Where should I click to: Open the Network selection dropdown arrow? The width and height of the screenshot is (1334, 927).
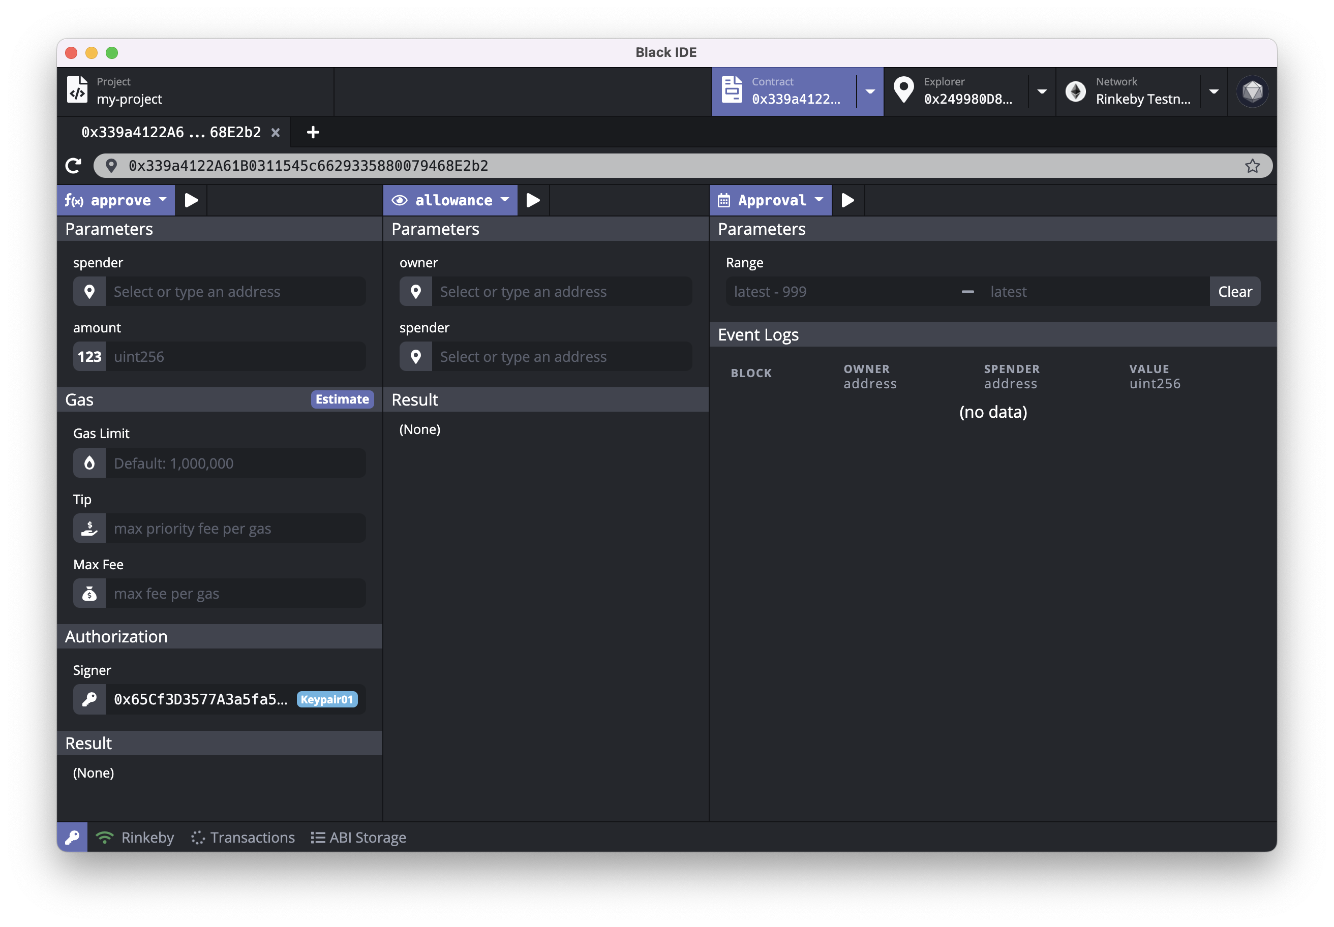click(x=1214, y=92)
